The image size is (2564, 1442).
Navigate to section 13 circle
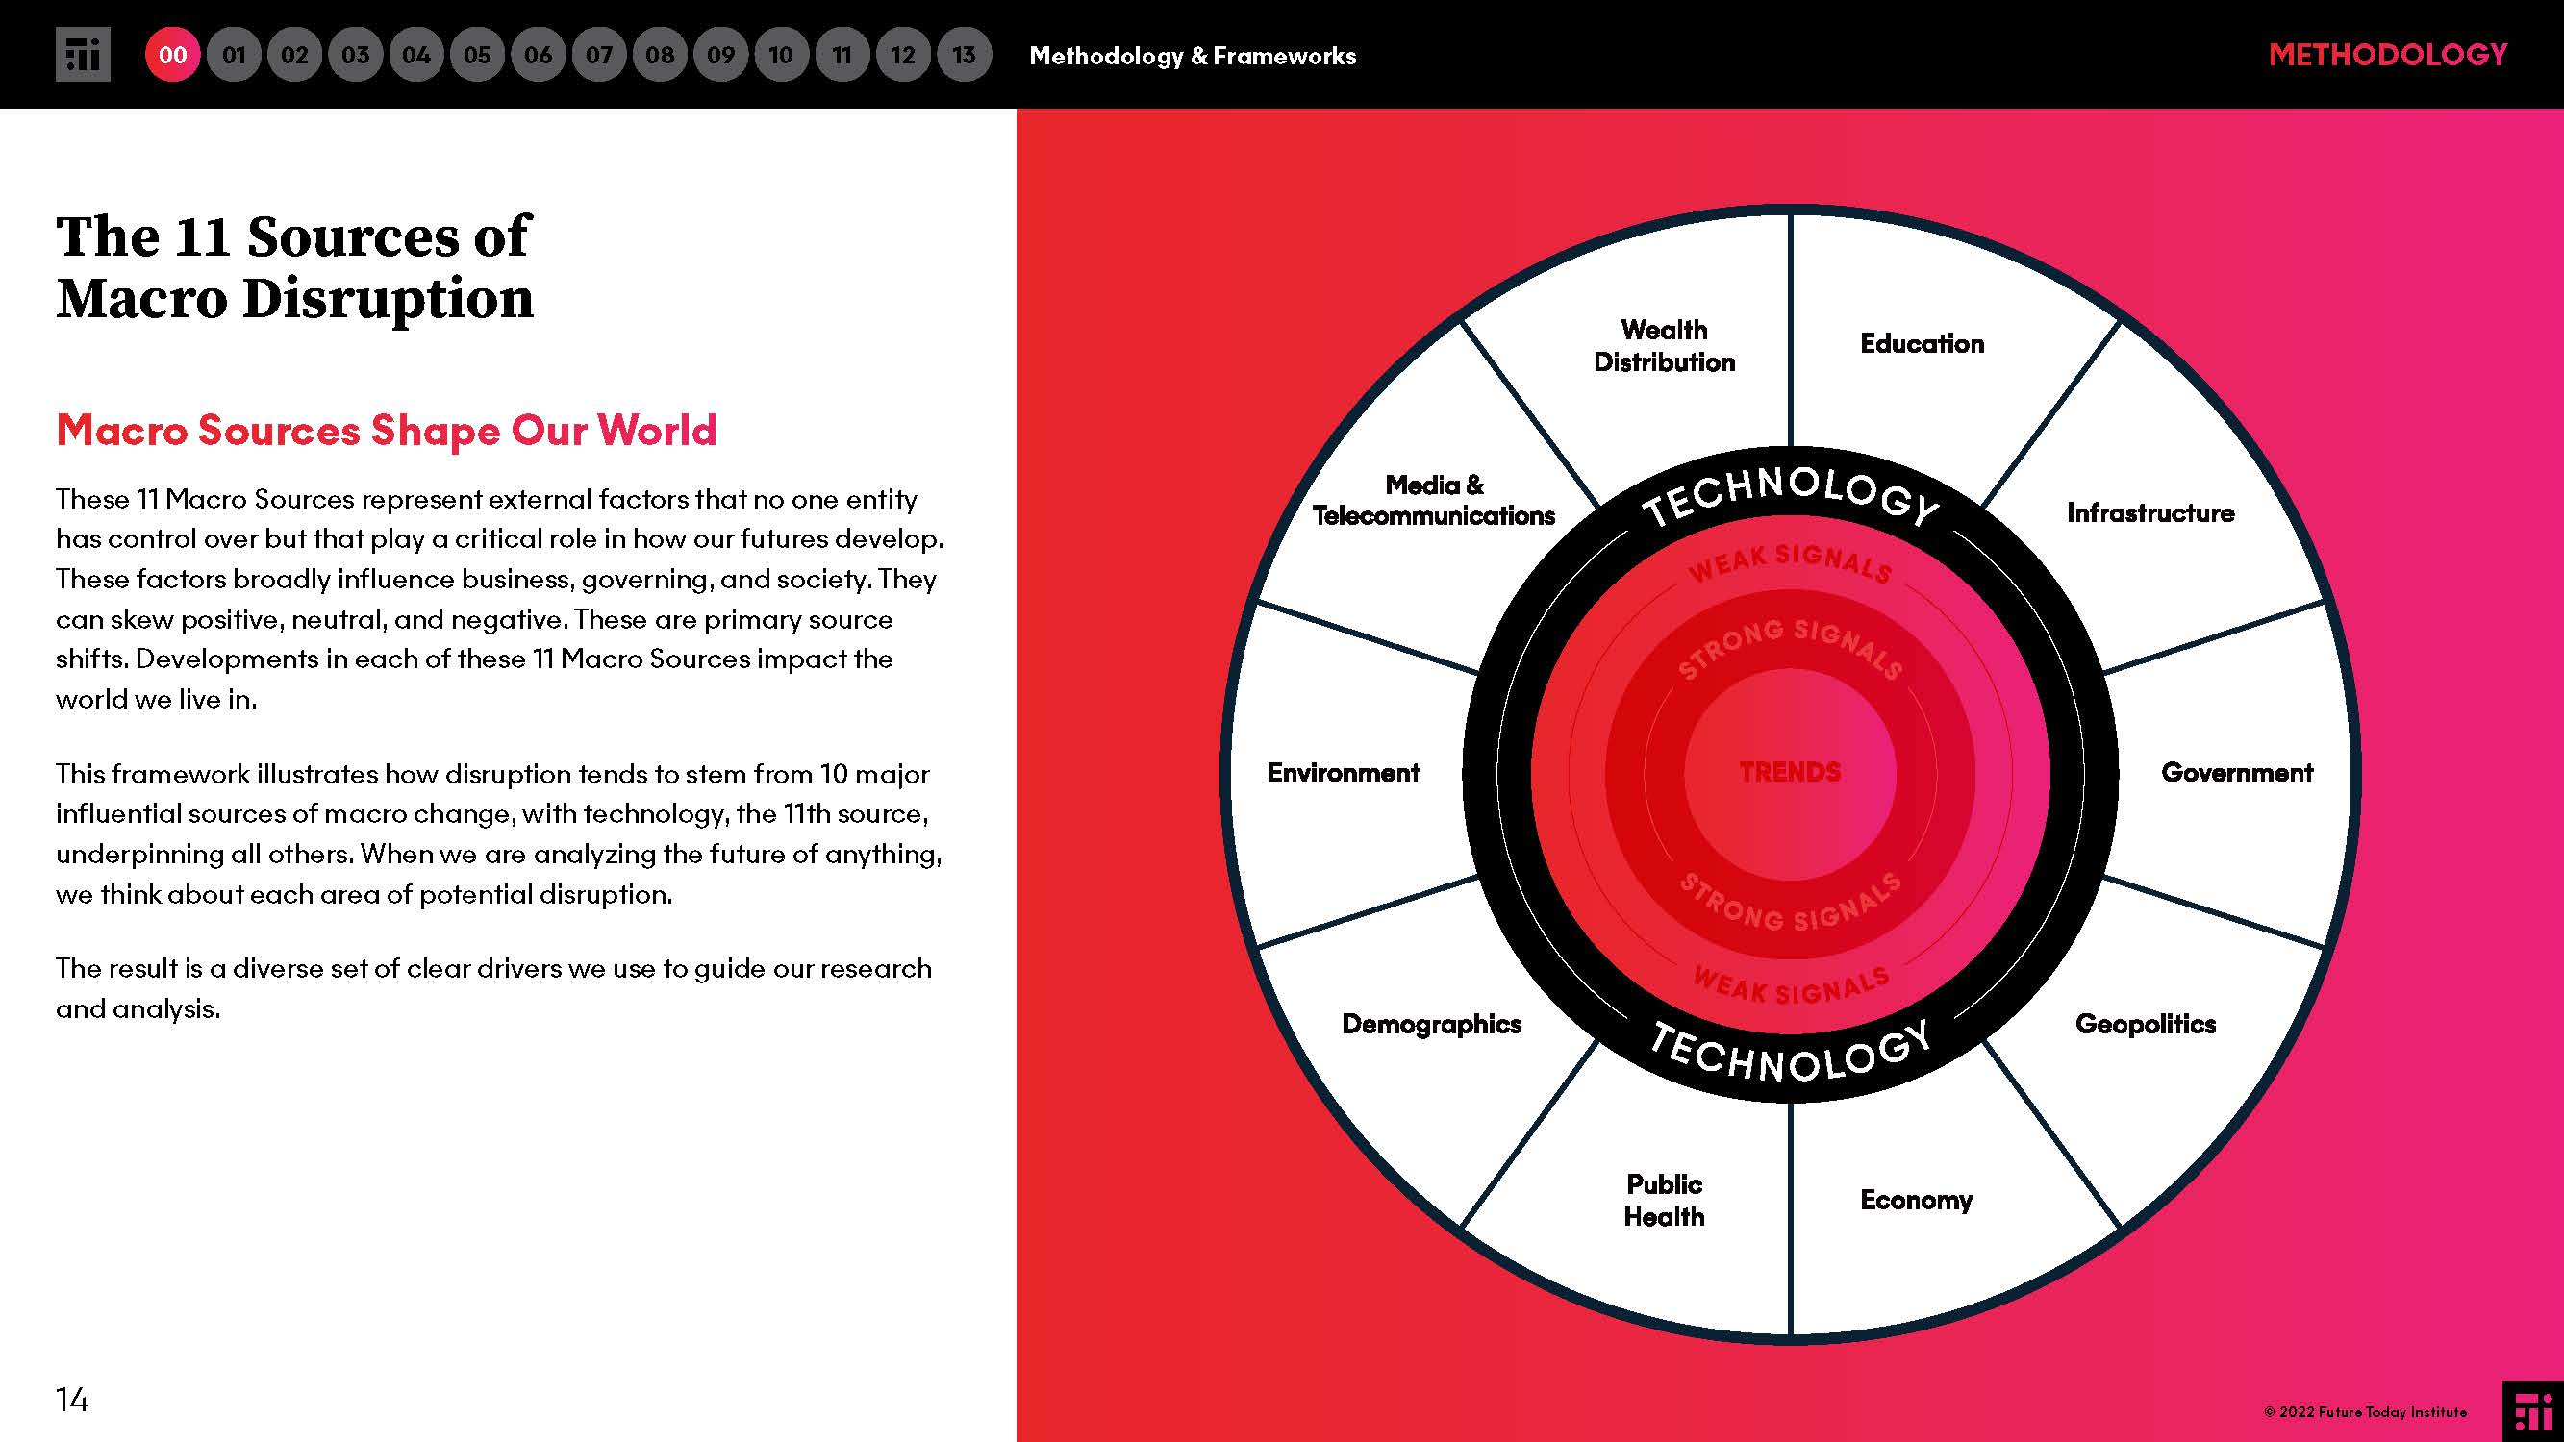coord(964,55)
